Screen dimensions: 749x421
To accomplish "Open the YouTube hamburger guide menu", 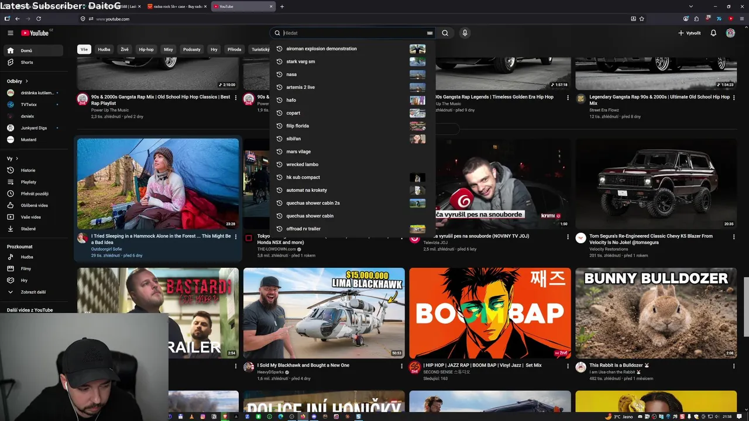I will point(10,33).
